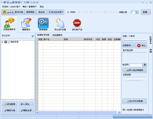This screenshot has height=119, width=153.
Task: Toggle the 我的目录 checkbox
Action: pos(6,42)
